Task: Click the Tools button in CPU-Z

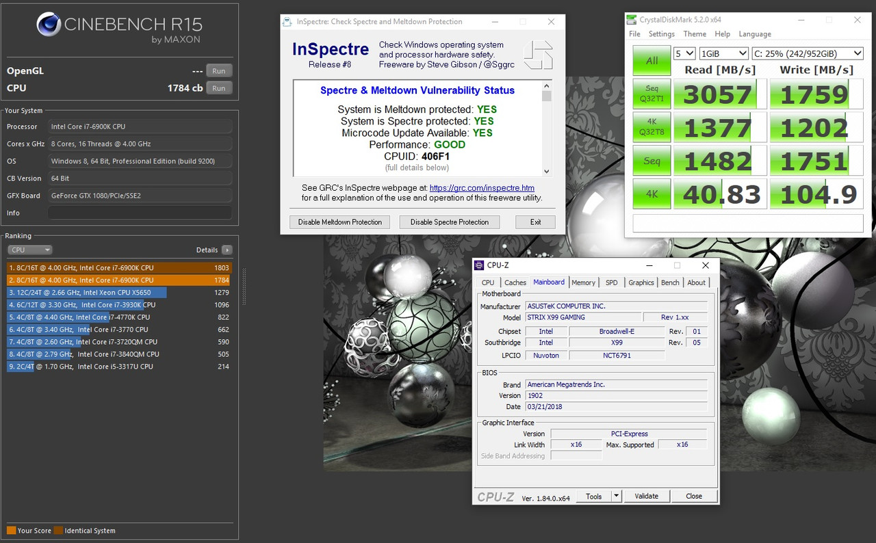Action: click(x=593, y=496)
